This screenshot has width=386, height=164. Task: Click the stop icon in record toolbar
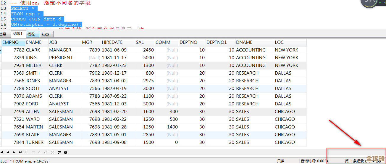[x=65, y=152]
